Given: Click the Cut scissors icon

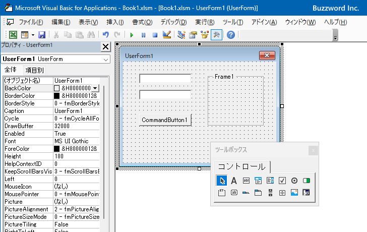Looking at the screenshot, I should coord(56,35).
